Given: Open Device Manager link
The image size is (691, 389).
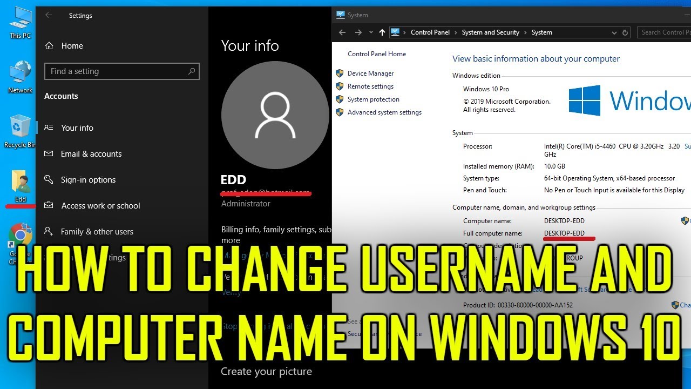Looking at the screenshot, I should 370,73.
